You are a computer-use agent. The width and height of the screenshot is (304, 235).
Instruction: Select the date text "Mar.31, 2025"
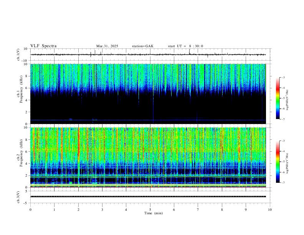(107, 46)
